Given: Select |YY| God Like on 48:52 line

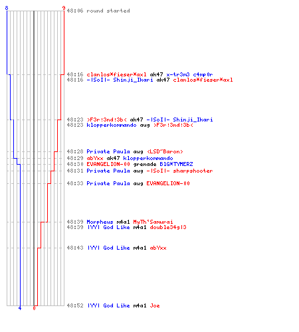Looking at the screenshot, I should (108, 305).
